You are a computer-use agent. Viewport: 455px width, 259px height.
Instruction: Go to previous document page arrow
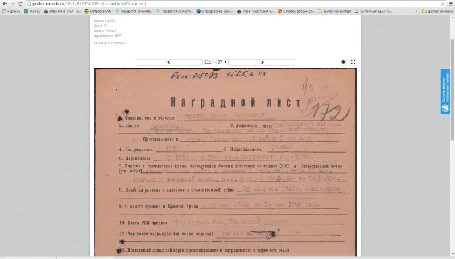(x=168, y=62)
